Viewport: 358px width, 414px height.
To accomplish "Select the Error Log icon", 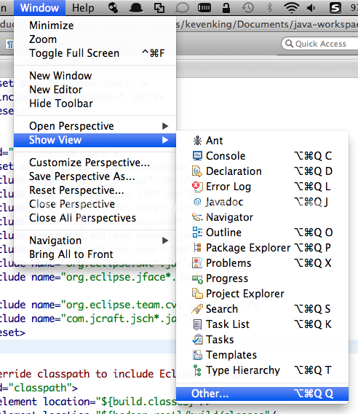I will click(x=197, y=187).
